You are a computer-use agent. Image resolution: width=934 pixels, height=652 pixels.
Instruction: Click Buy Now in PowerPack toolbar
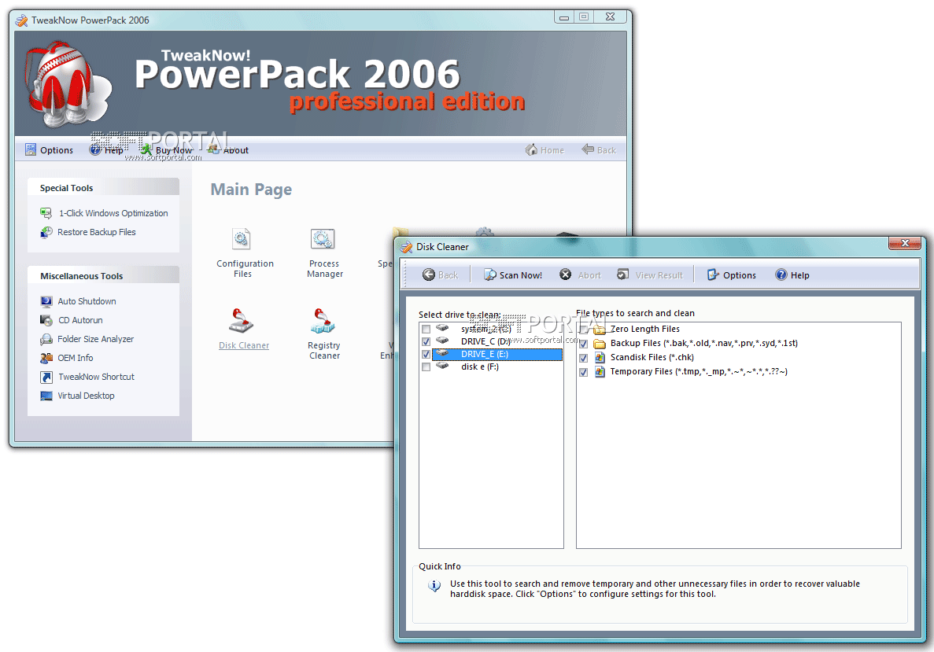click(x=166, y=150)
